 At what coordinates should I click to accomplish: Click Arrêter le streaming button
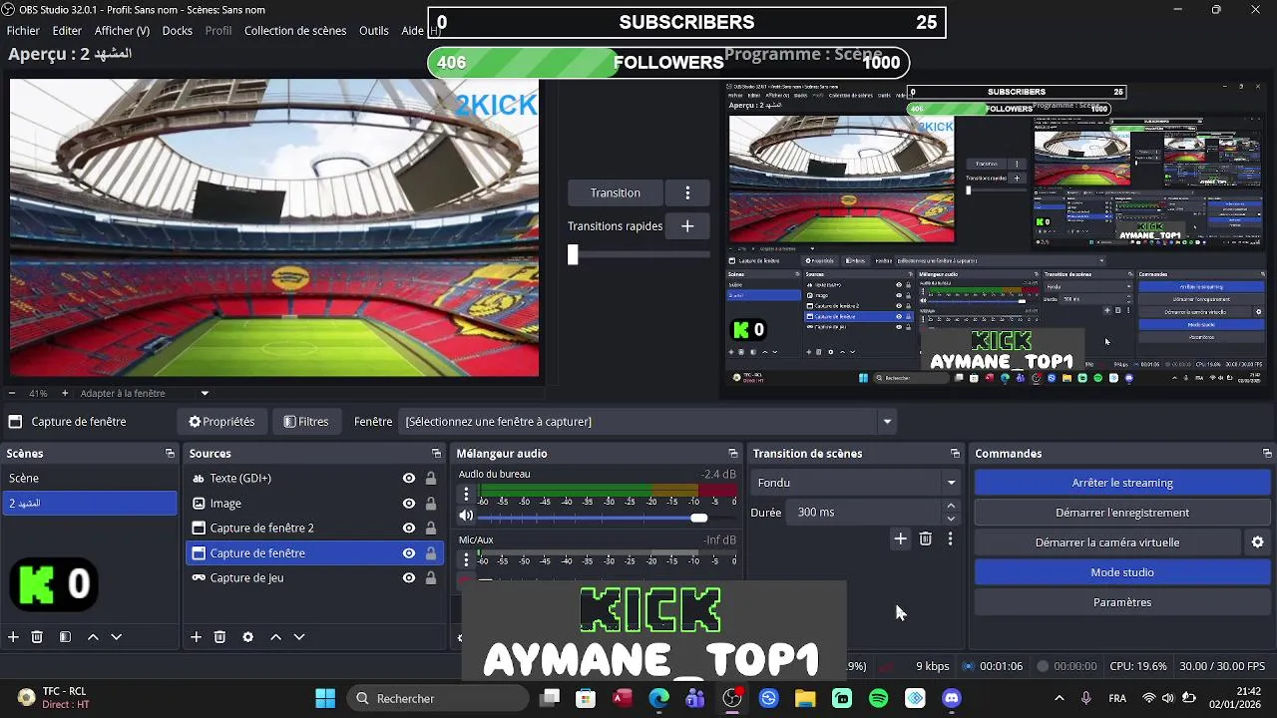point(1122,483)
